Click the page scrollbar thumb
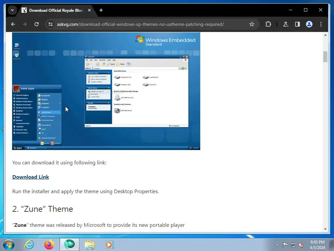The width and height of the screenshot is (334, 251). [325, 57]
